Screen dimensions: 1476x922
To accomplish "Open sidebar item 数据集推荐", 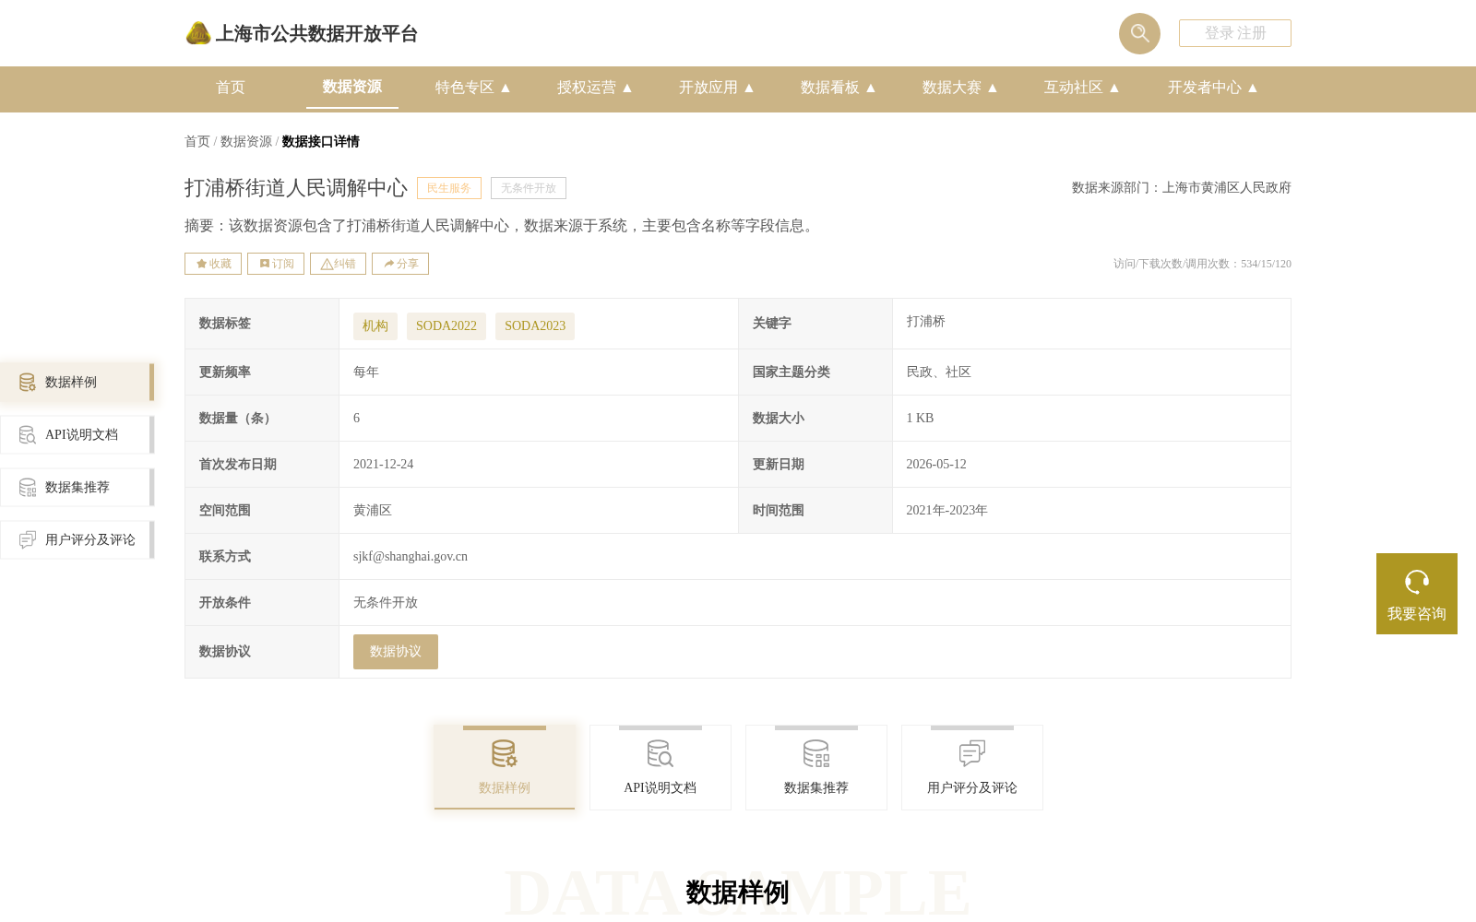I will [77, 487].
